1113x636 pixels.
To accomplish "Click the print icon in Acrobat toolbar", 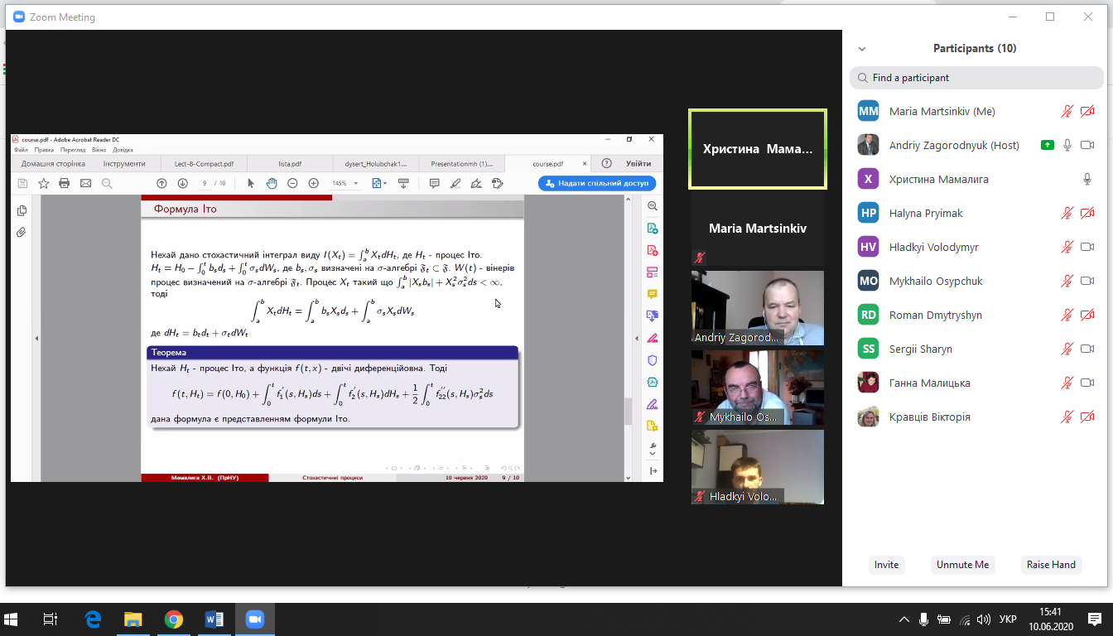I will tap(65, 183).
